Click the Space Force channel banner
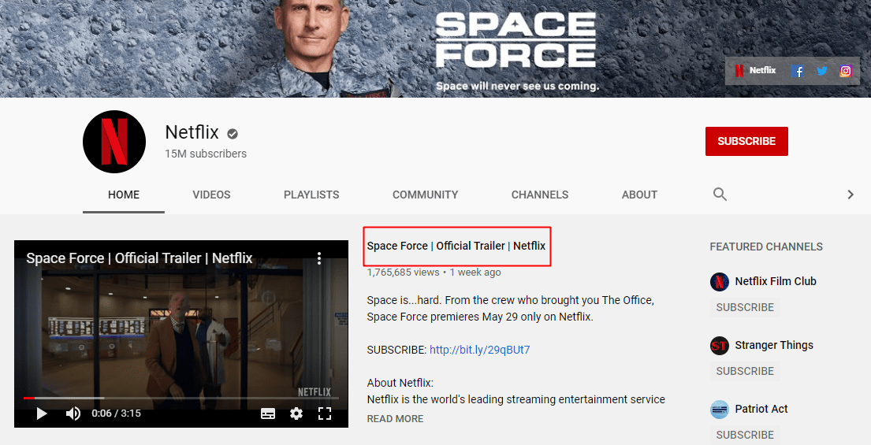871x445 pixels. coord(435,49)
